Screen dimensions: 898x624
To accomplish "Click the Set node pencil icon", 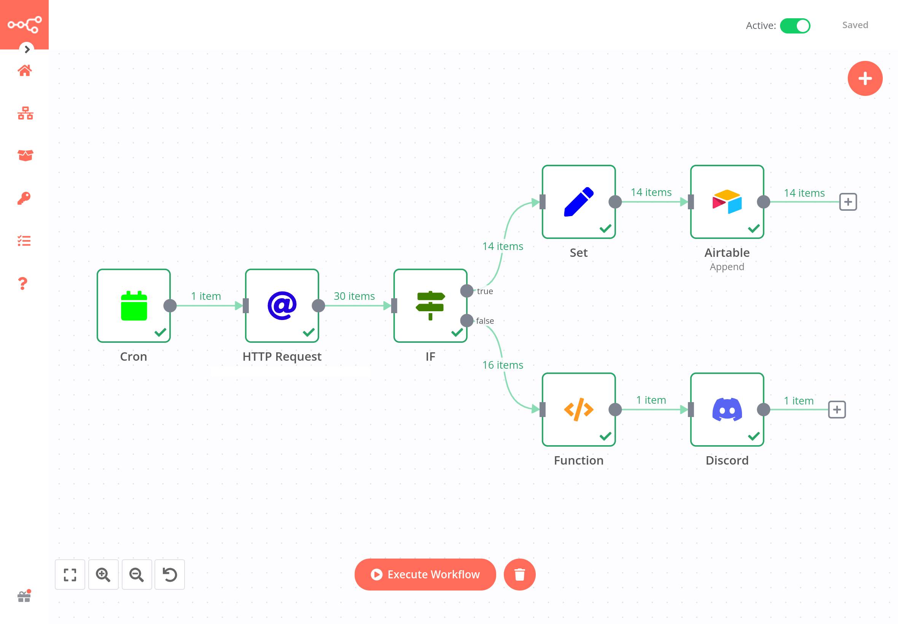I will [578, 202].
